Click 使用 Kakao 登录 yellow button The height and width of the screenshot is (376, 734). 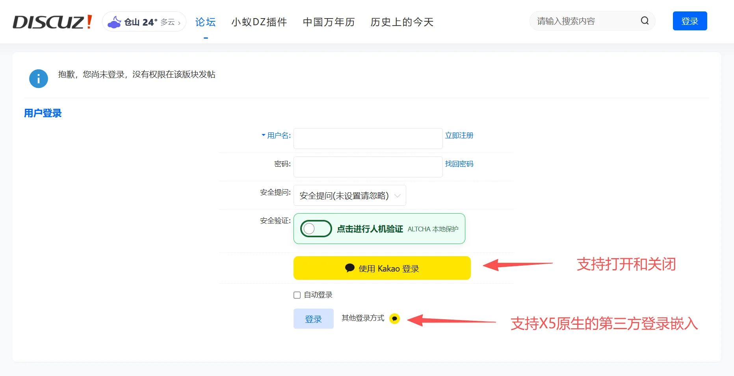click(x=382, y=268)
